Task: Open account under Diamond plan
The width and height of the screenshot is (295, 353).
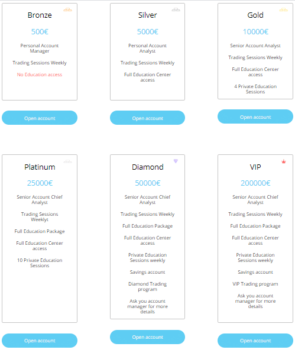Action: pos(147,337)
